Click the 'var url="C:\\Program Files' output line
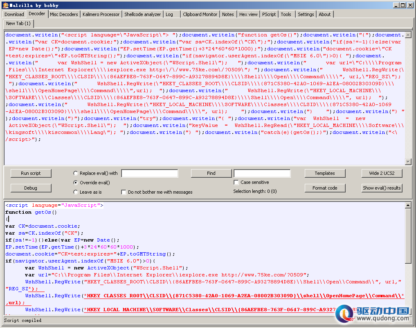 coord(167,275)
